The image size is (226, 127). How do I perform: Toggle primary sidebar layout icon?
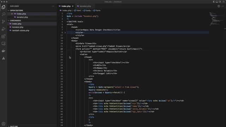point(214,2)
